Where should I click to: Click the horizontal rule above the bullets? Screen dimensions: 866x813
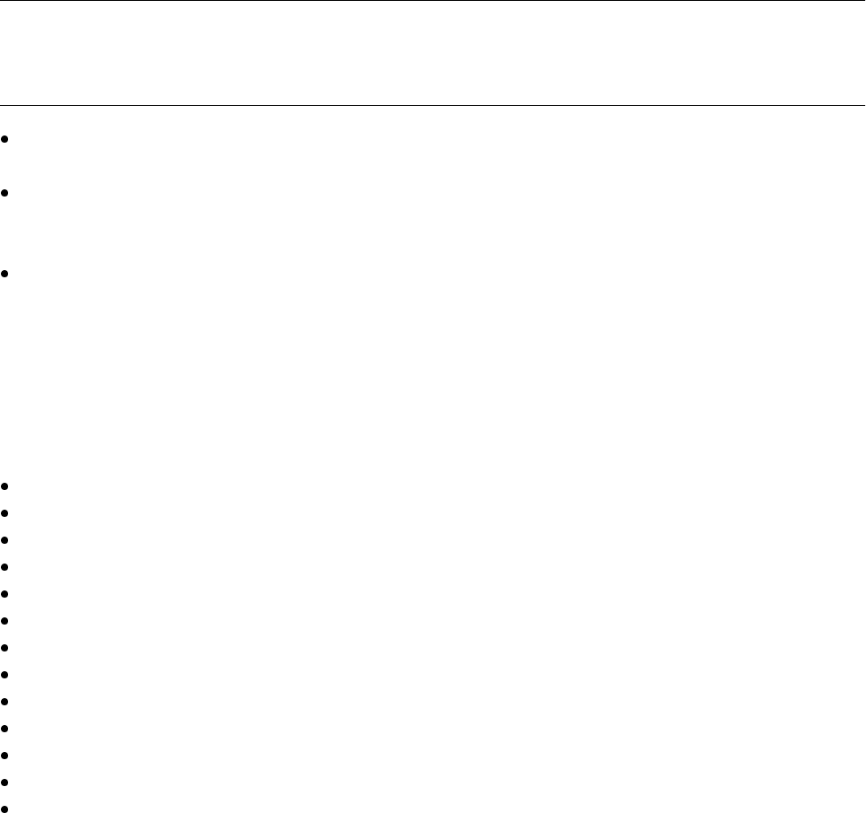pyautogui.click(x=433, y=105)
